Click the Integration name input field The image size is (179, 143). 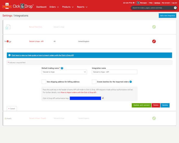(x=114, y=72)
